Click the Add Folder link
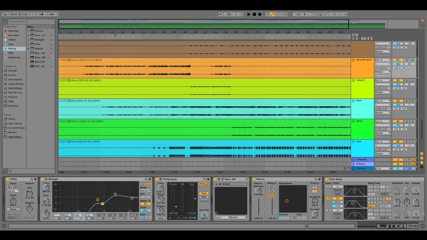 pos(15,136)
